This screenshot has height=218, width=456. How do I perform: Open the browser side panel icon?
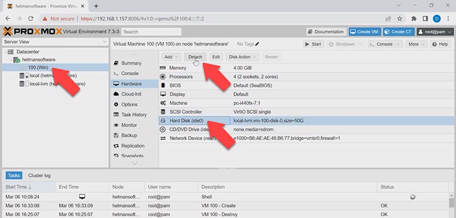pyautogui.click(x=425, y=19)
